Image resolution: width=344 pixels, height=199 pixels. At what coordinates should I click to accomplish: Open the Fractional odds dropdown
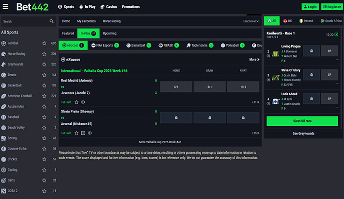(251, 21)
